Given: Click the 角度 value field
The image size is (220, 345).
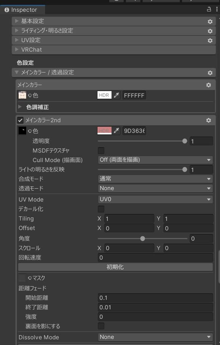Looking at the screenshot, I should point(201,238).
